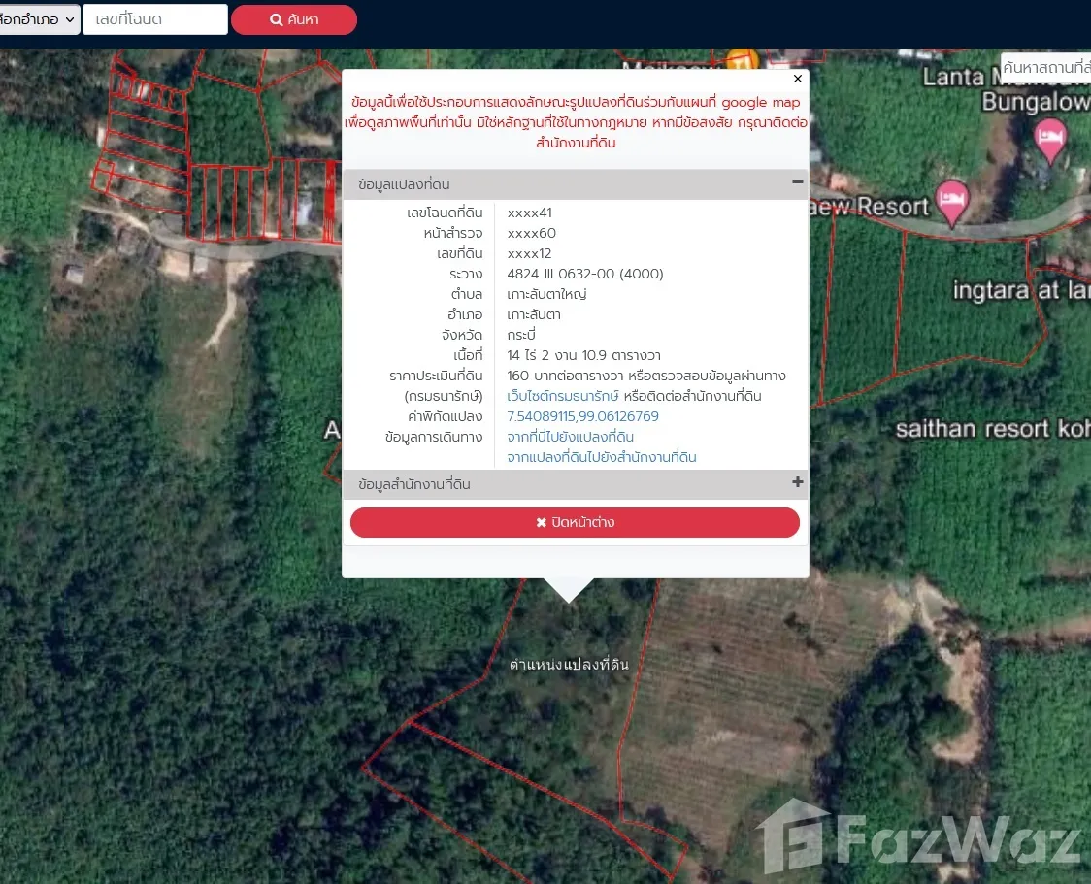Click the orange restaurant marker near Maikaew

click(744, 60)
